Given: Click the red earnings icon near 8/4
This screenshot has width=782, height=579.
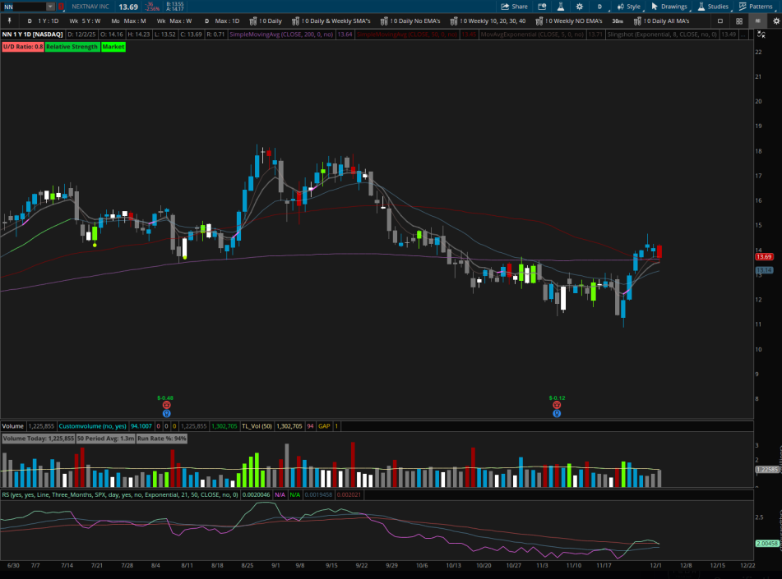Looking at the screenshot, I should 167,405.
